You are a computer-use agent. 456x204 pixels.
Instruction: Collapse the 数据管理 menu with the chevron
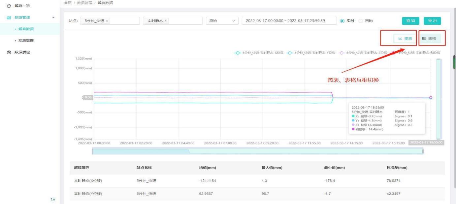tap(53, 17)
